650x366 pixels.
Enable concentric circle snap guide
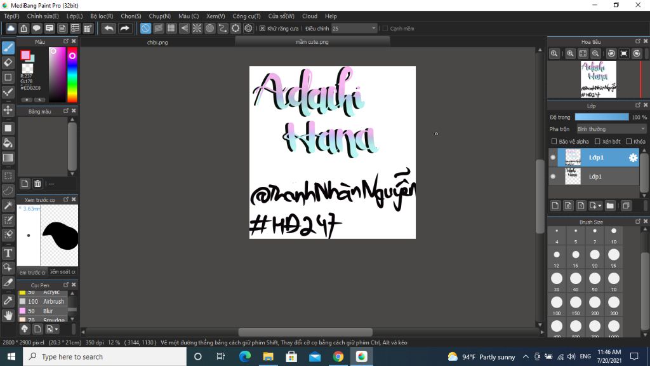pyautogui.click(x=209, y=28)
